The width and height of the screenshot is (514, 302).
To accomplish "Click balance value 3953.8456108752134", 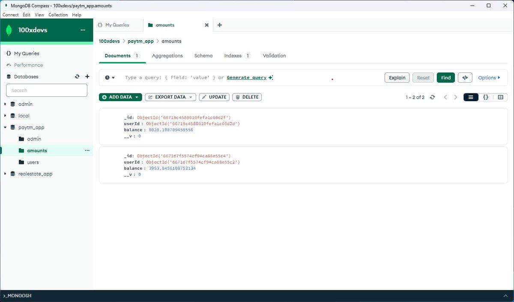I will point(172,168).
